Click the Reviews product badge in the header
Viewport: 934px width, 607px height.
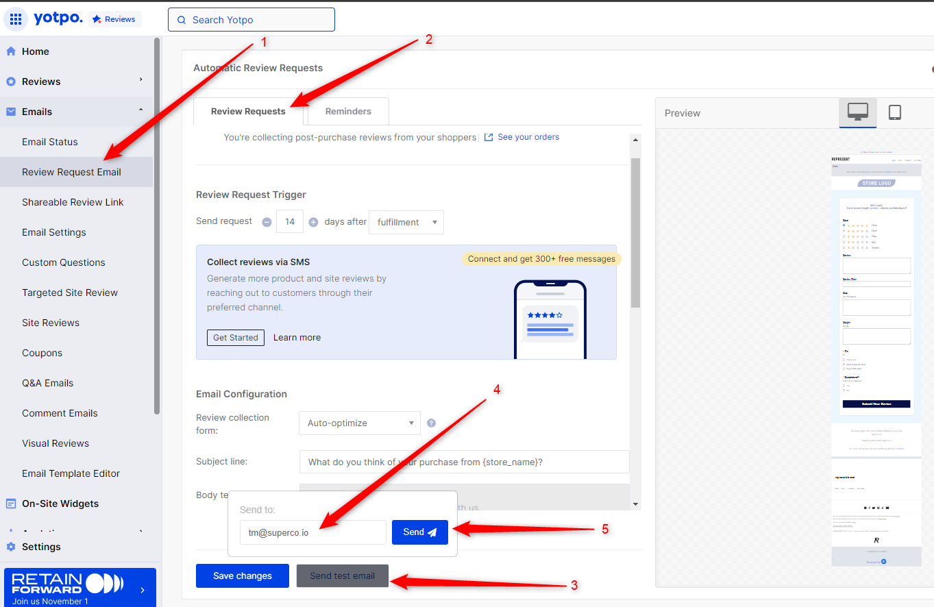(114, 19)
